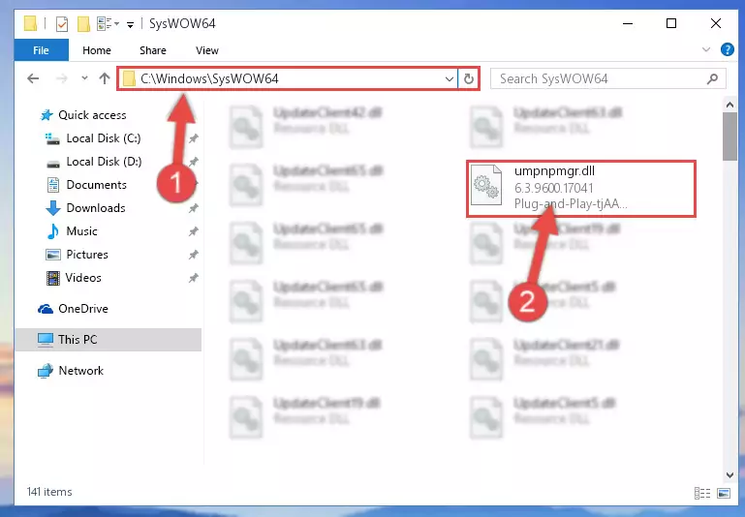The height and width of the screenshot is (517, 745).
Task: Click the Music note icon in sidebar
Action: 52,231
